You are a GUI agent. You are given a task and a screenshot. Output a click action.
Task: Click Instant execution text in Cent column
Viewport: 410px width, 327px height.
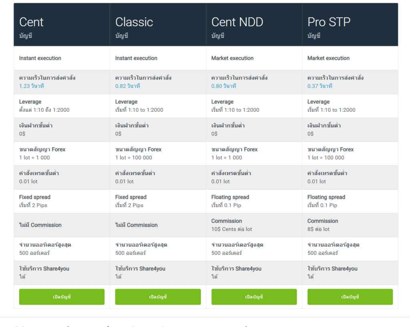click(40, 58)
